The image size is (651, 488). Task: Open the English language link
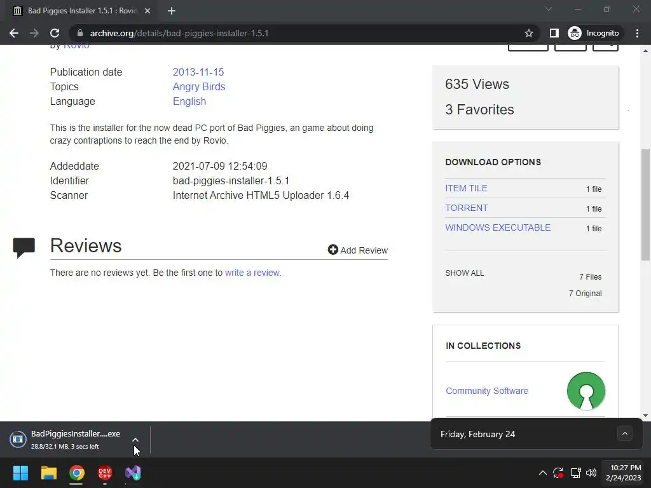[x=189, y=101]
